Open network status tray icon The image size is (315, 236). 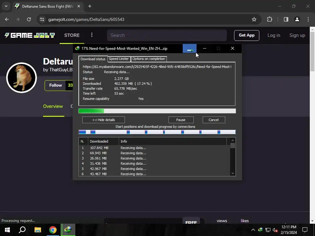coord(268,230)
